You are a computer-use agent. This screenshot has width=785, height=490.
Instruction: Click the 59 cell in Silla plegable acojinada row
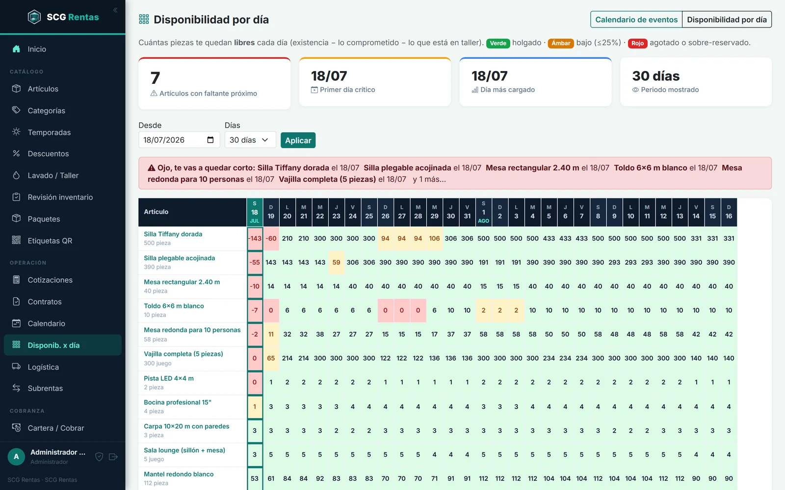pos(336,263)
